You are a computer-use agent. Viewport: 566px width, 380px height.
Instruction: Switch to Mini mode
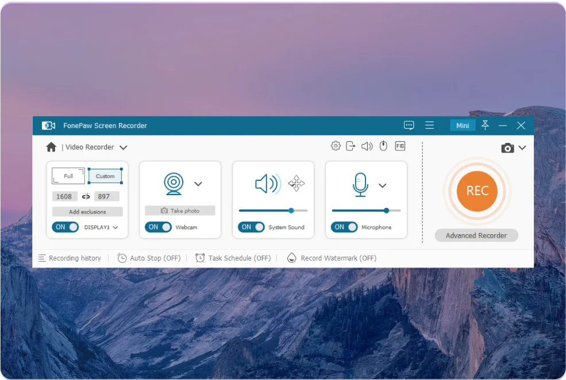tap(463, 126)
